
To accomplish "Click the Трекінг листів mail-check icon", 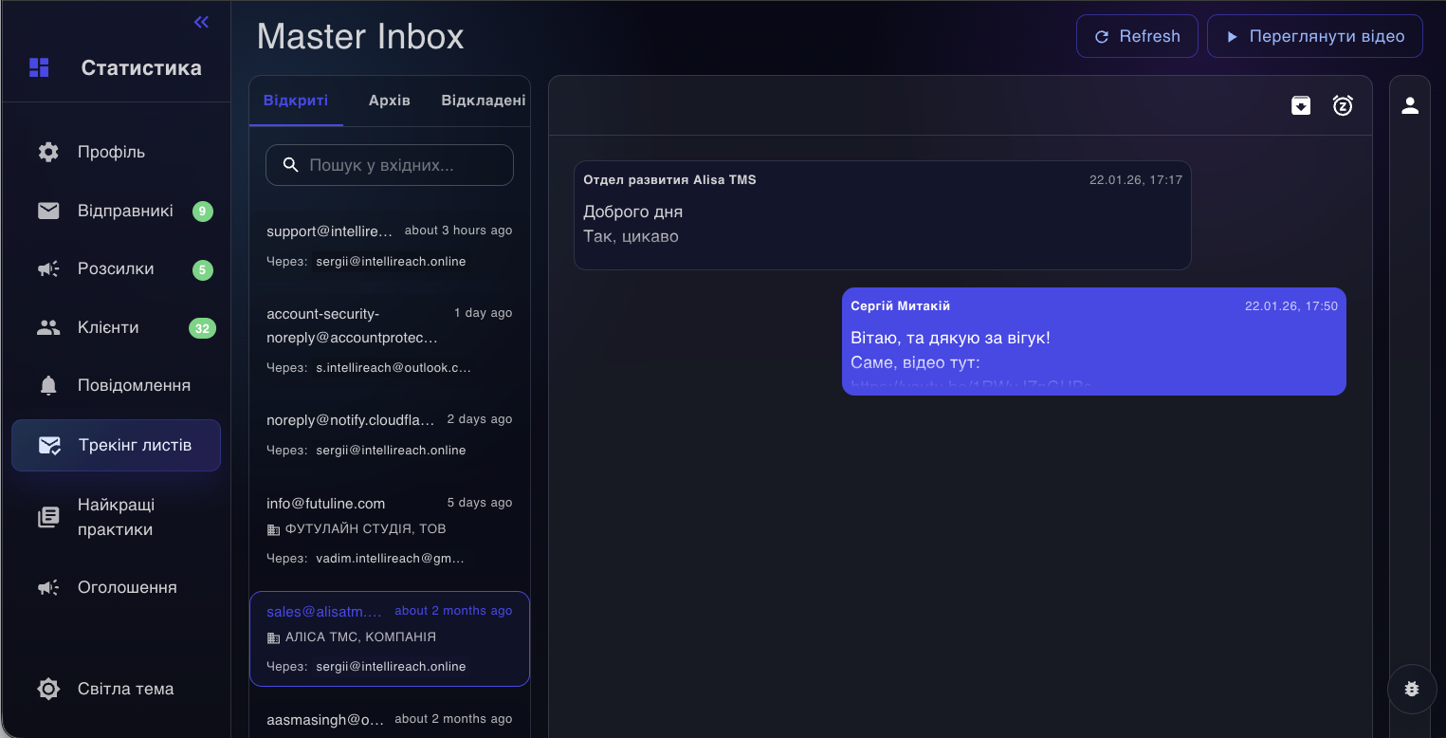I will click(x=49, y=446).
